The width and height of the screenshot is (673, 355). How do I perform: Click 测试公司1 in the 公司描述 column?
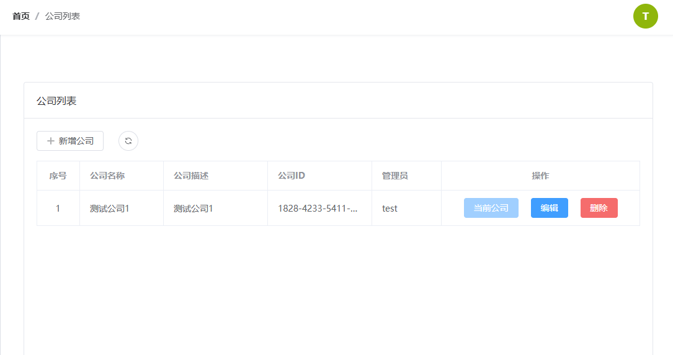(x=193, y=209)
